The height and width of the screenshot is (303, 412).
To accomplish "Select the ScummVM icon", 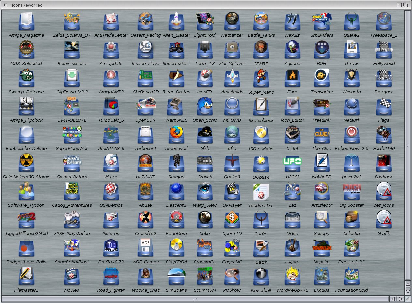I will pos(205,277).
